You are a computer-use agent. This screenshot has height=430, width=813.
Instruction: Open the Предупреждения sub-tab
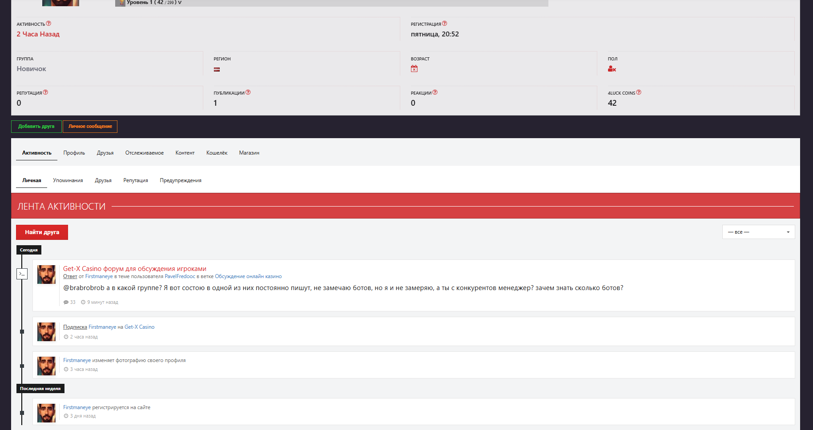[181, 180]
